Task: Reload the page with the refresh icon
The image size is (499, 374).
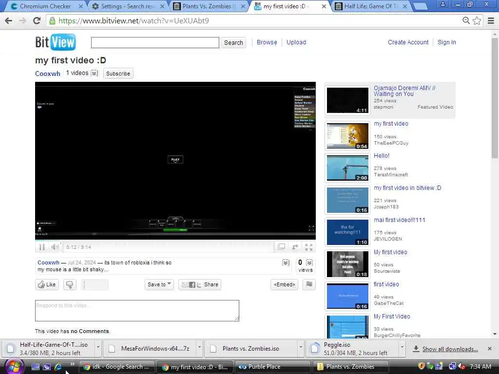Action: click(x=37, y=20)
